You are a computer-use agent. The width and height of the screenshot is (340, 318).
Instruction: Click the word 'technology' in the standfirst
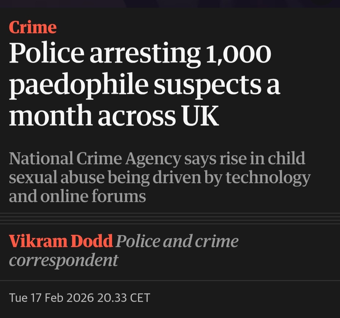tap(268, 178)
